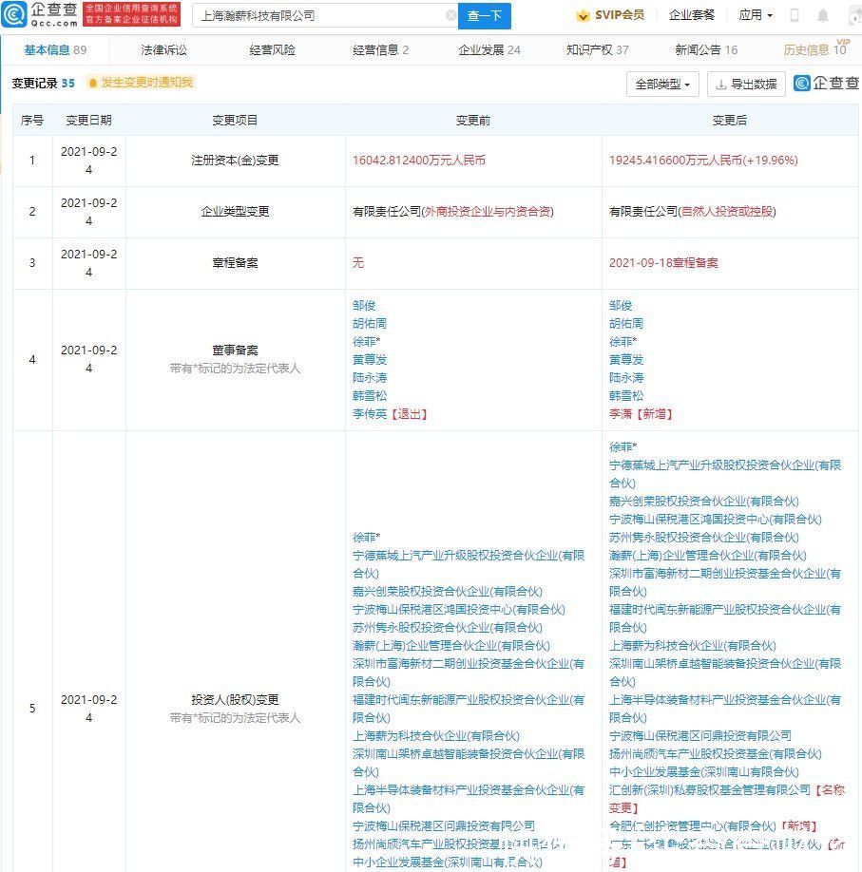Open the mobile phone icon in header

pos(795,15)
